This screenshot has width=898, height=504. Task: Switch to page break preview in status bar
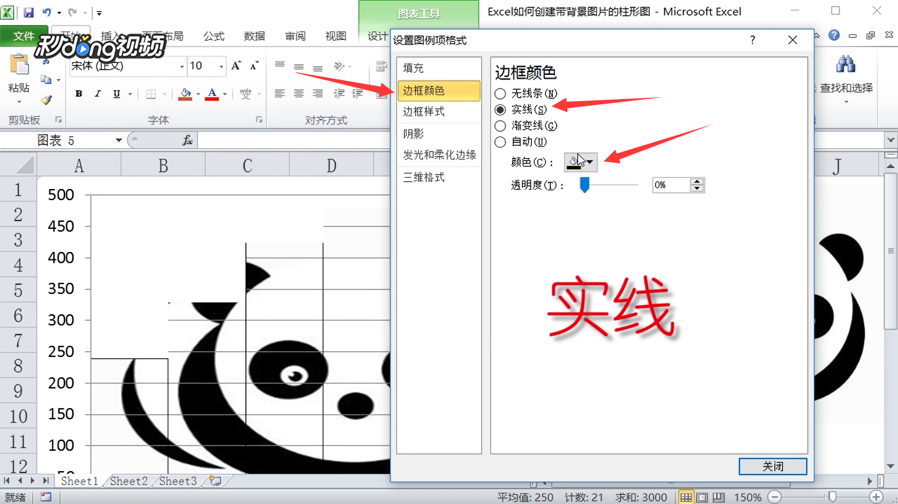click(719, 497)
